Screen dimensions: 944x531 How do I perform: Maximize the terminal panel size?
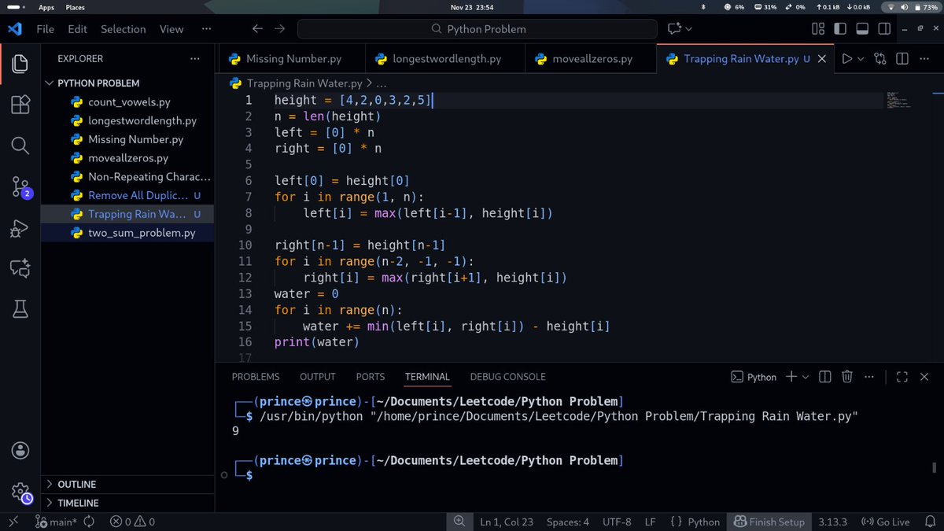[x=902, y=377]
